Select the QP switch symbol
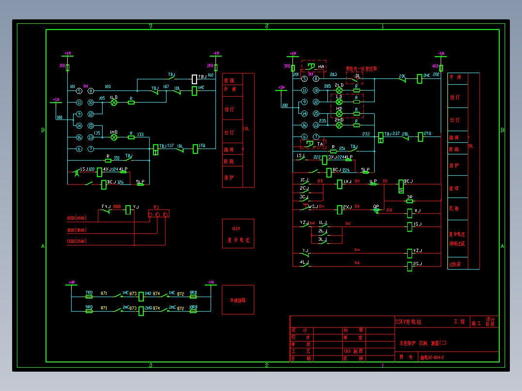The image size is (522, 391). pyautogui.click(x=376, y=211)
